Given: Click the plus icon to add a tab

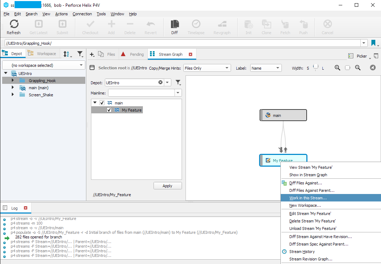Looking at the screenshot, I should [x=92, y=54].
